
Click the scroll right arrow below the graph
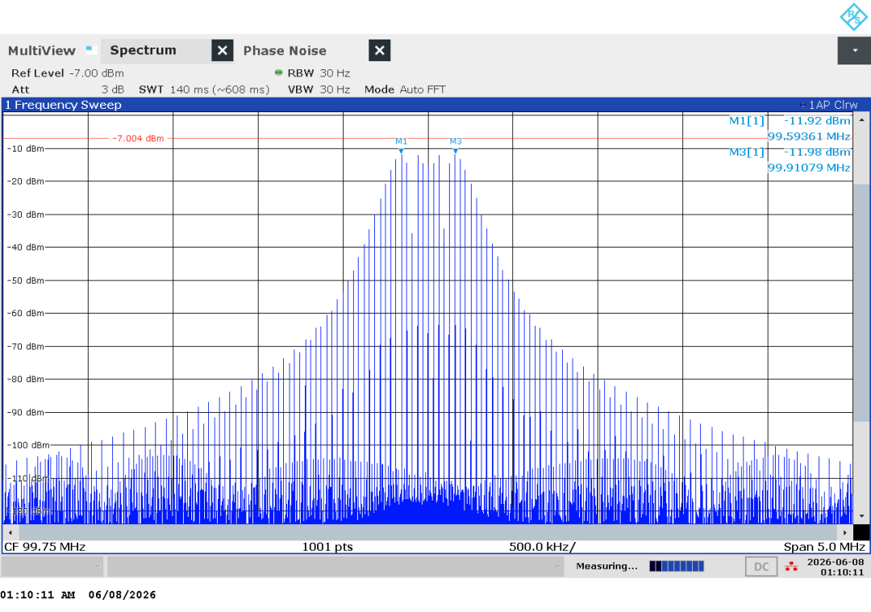[845, 533]
